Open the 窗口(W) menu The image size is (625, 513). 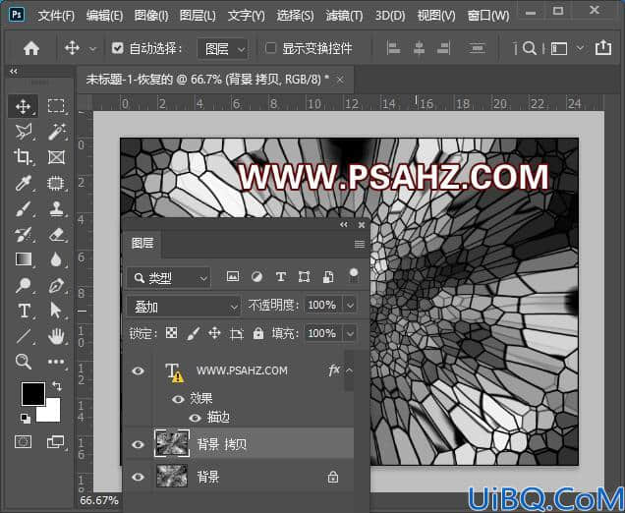(488, 16)
